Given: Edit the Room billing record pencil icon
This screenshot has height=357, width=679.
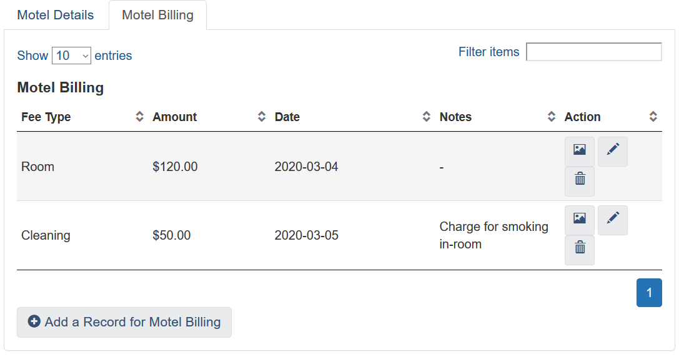Looking at the screenshot, I should [x=613, y=151].
